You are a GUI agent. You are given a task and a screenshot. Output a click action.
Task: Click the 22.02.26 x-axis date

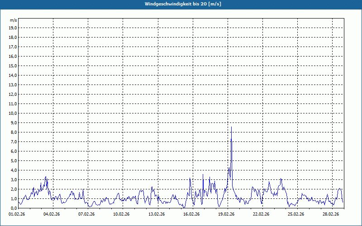coord(261,215)
